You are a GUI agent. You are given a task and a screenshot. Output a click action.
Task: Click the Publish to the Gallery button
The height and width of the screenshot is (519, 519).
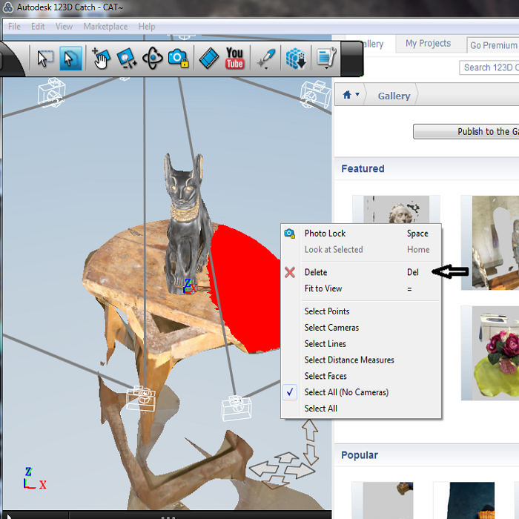coord(466,131)
